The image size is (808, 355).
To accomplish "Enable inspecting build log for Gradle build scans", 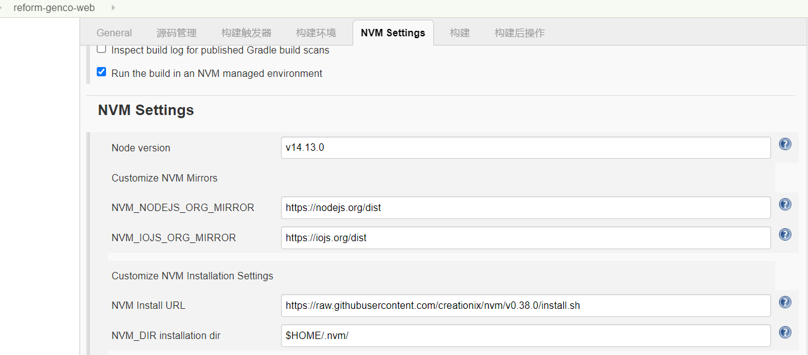I will coord(101,48).
